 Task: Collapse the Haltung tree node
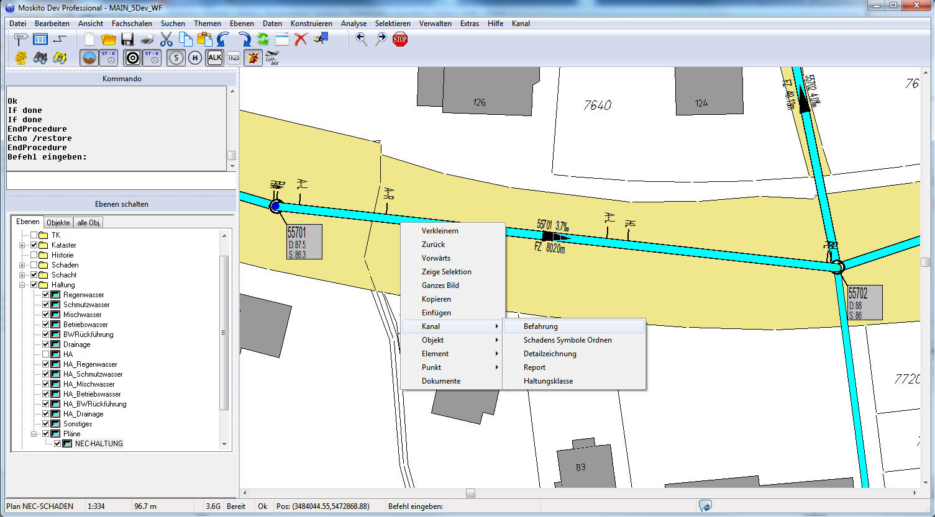point(22,285)
